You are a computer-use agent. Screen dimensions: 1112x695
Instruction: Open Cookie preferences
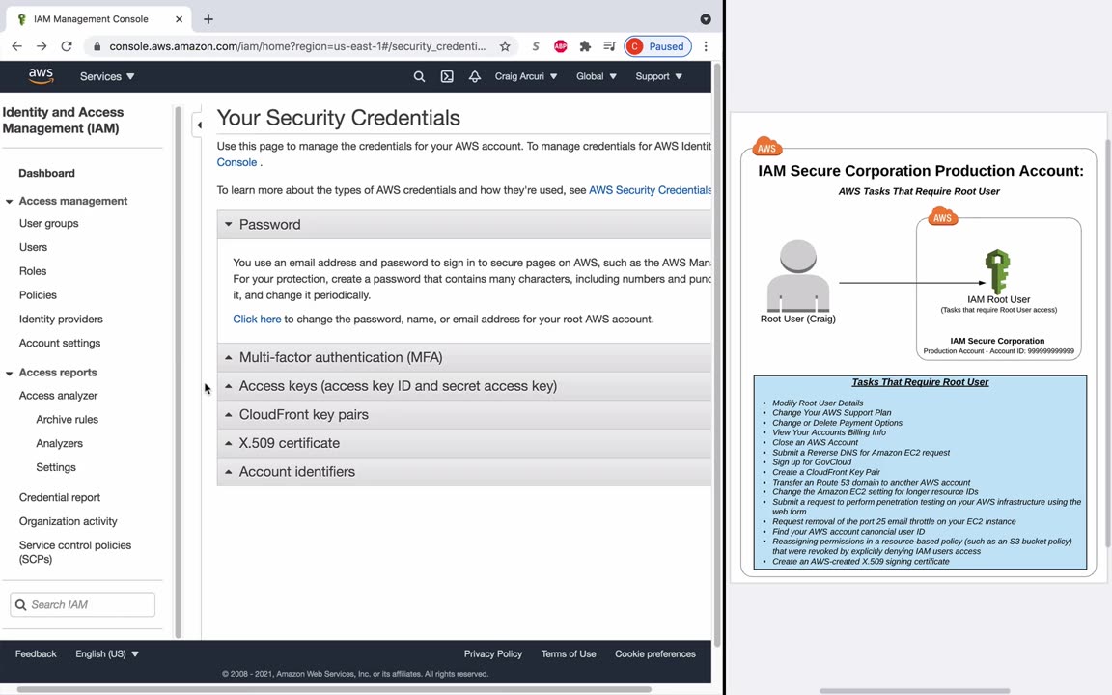tap(655, 653)
